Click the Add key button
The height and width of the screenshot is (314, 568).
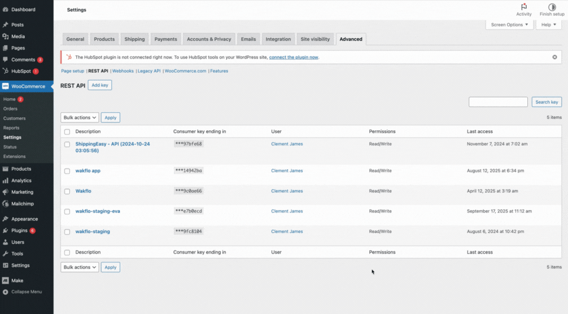pyautogui.click(x=100, y=85)
